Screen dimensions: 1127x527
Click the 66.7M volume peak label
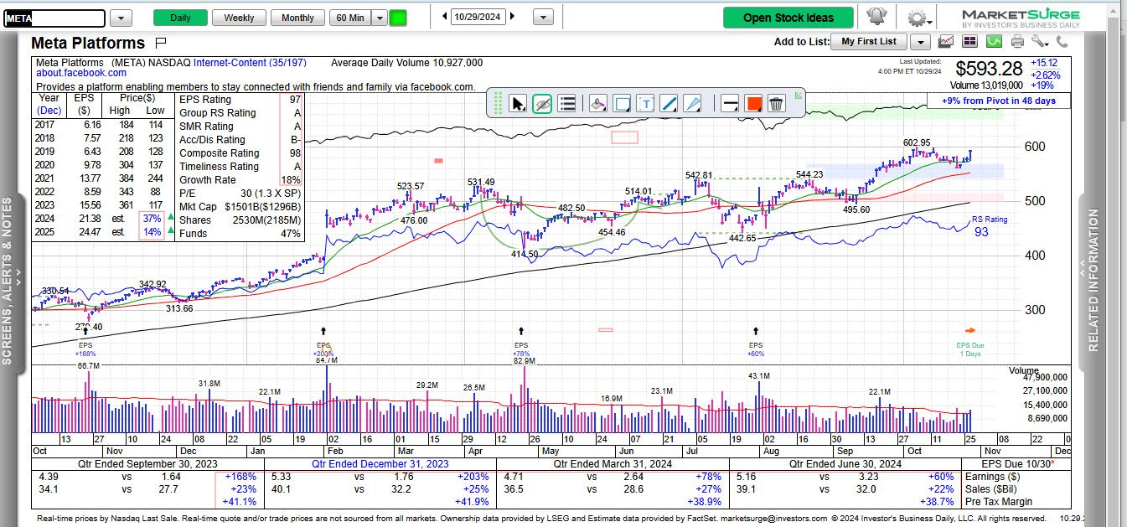coord(89,366)
